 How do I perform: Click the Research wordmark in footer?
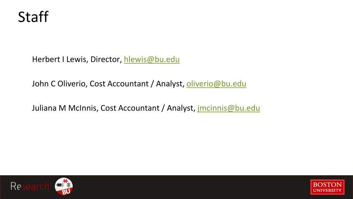click(30, 187)
